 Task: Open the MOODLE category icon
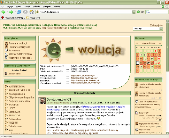6,104
